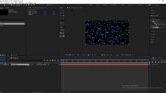Viewport: 166px width, 93px height.
Task: Open the Animation menu
Action: 21,3
